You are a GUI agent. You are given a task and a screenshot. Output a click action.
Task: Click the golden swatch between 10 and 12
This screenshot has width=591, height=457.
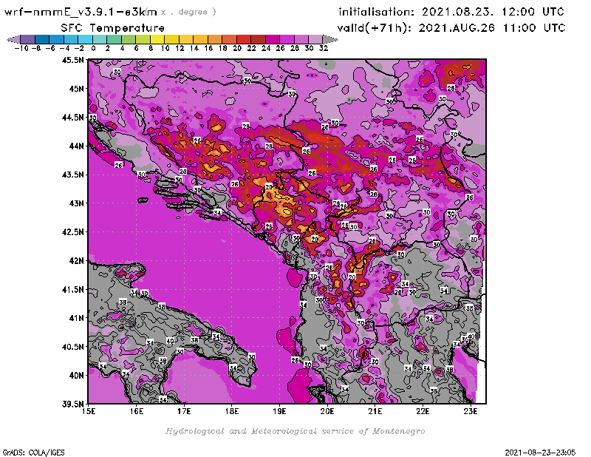[x=171, y=39]
